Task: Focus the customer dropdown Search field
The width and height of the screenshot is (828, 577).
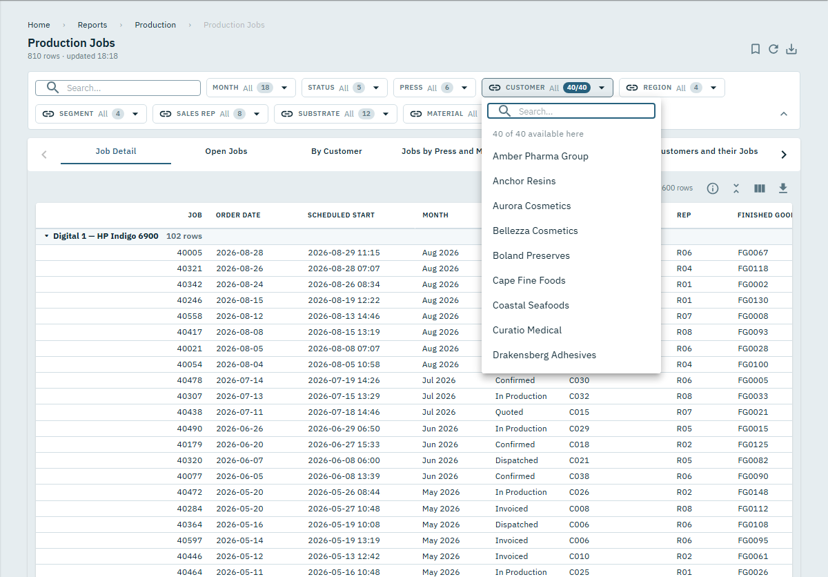Action: (571, 111)
